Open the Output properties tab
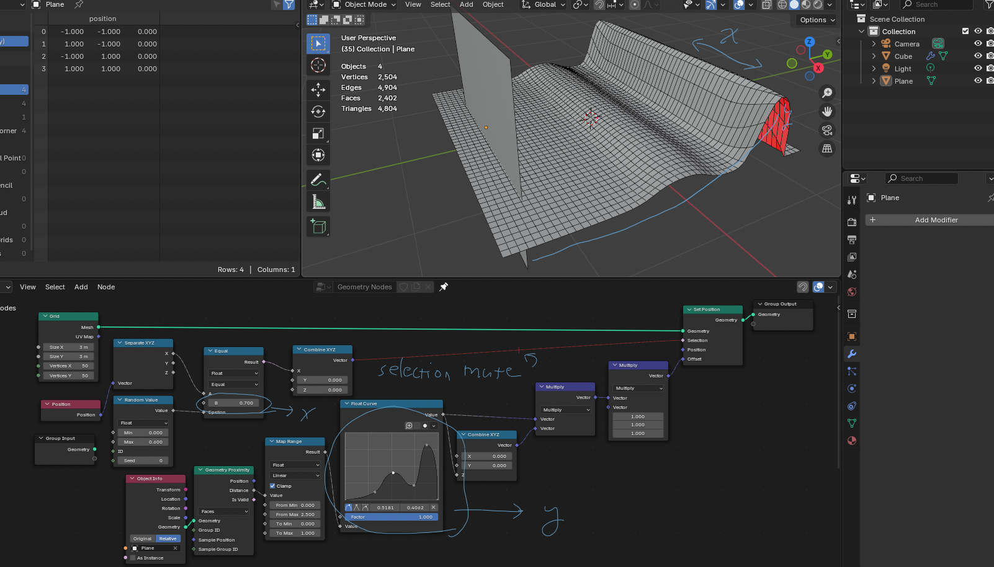 click(852, 239)
